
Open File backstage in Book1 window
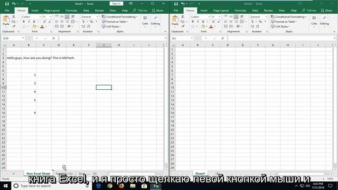point(7,11)
